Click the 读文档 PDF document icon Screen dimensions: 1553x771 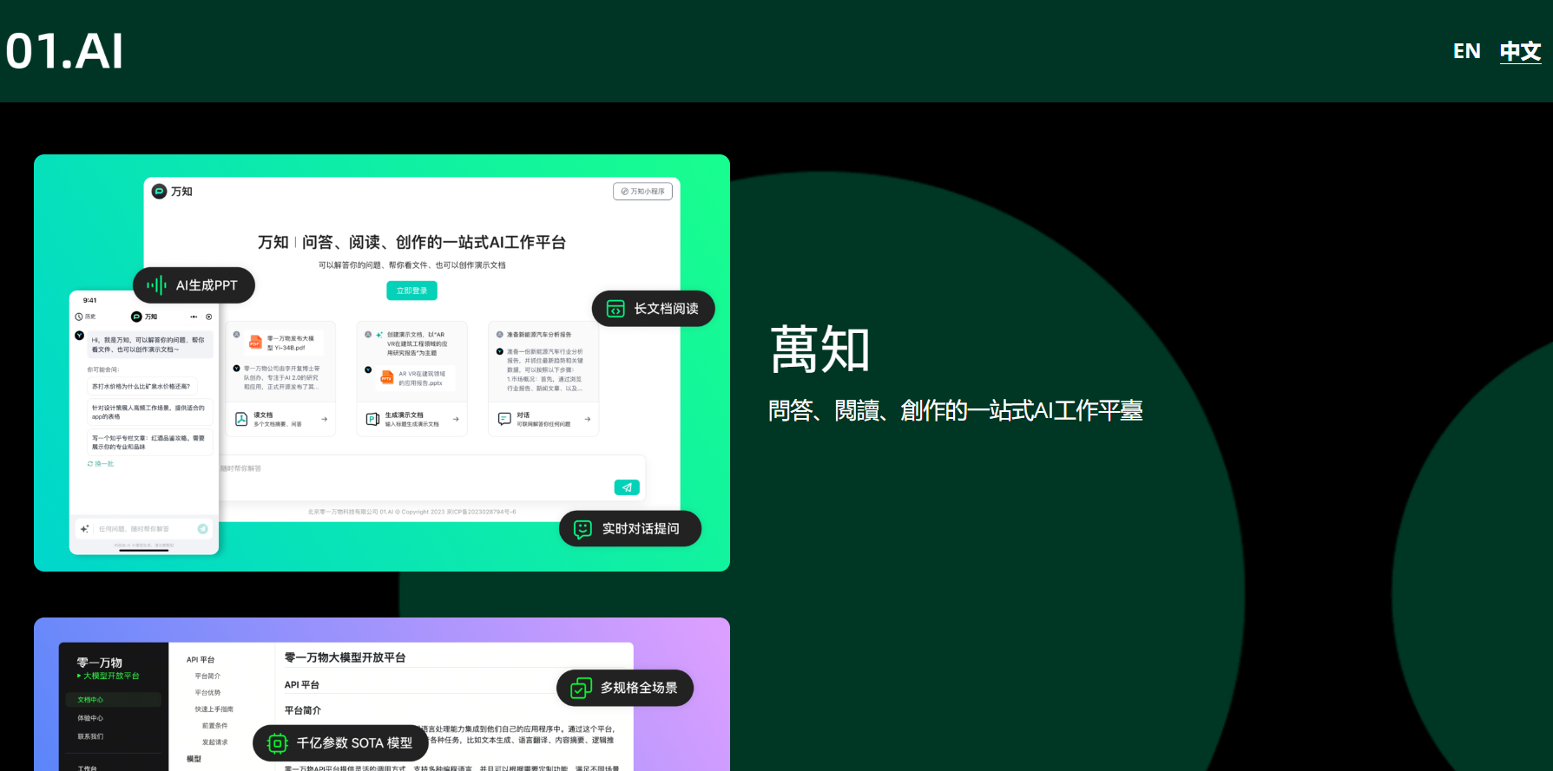tap(241, 419)
